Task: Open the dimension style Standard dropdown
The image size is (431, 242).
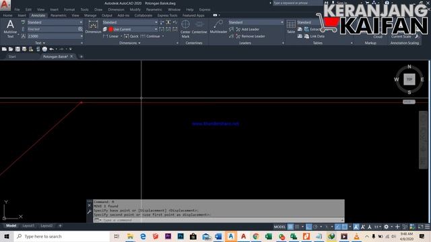Action: click(156, 22)
